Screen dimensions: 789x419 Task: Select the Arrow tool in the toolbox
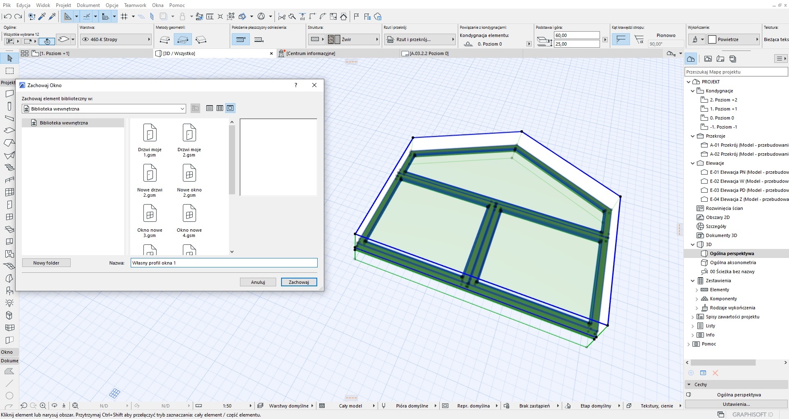[9, 58]
